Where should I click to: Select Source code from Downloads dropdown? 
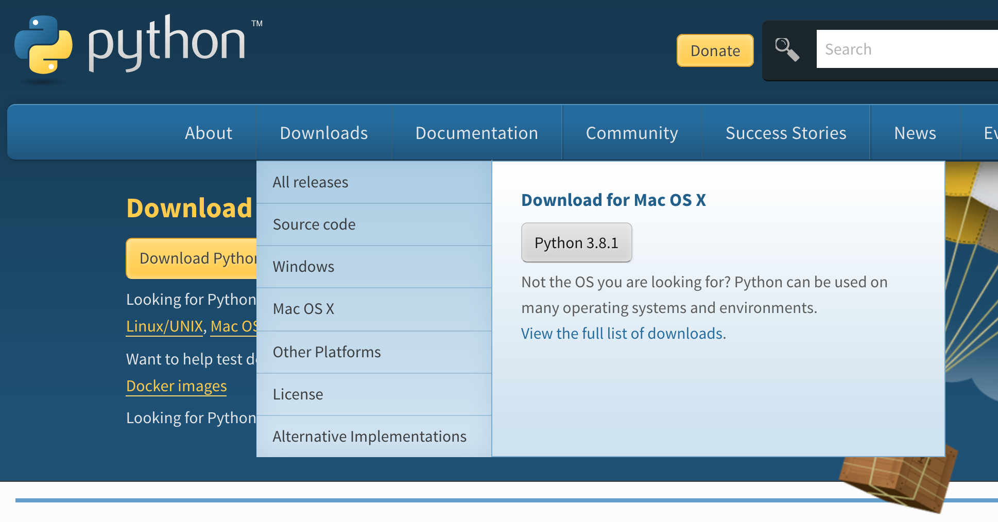click(374, 224)
